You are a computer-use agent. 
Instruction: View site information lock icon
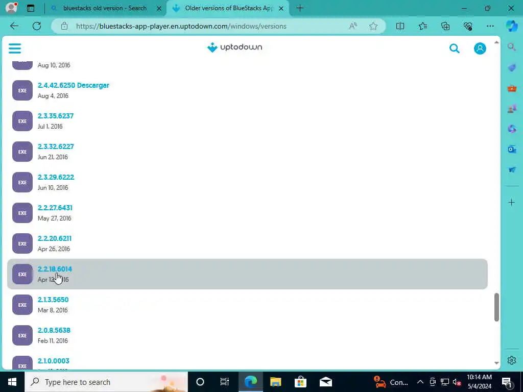pos(64,26)
